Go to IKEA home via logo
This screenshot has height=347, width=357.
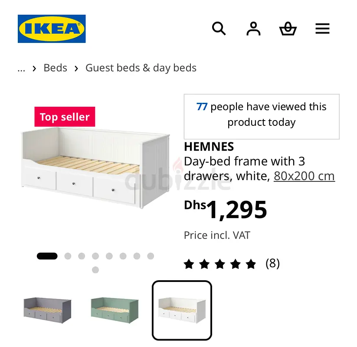tap(52, 29)
